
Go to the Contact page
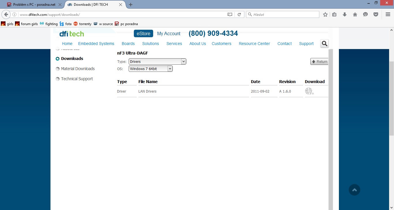pos(284,44)
